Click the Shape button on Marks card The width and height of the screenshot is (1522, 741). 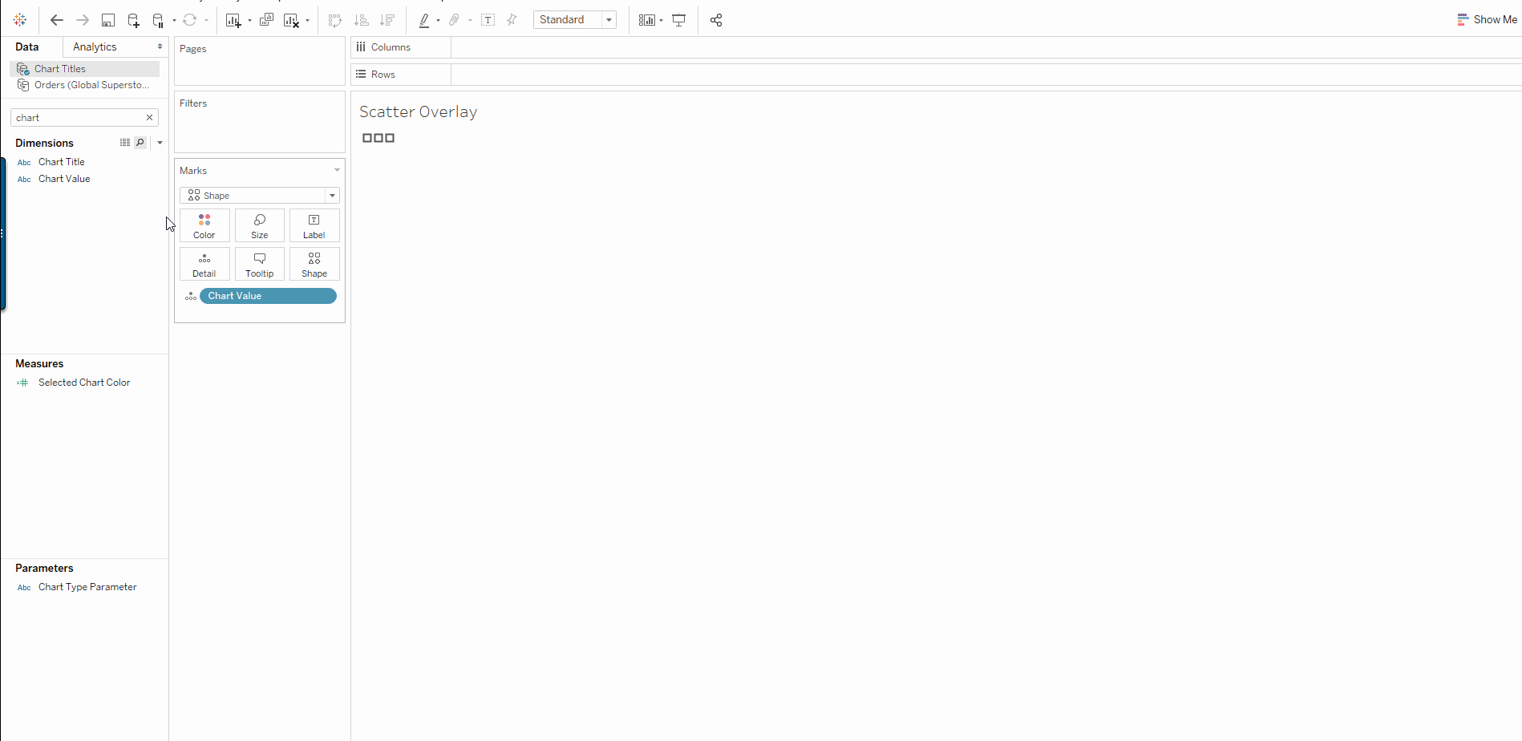pos(314,264)
